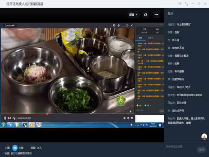Open the File Explorer folder icon in taskbar
This screenshot has width=209, height=157.
click(17, 125)
